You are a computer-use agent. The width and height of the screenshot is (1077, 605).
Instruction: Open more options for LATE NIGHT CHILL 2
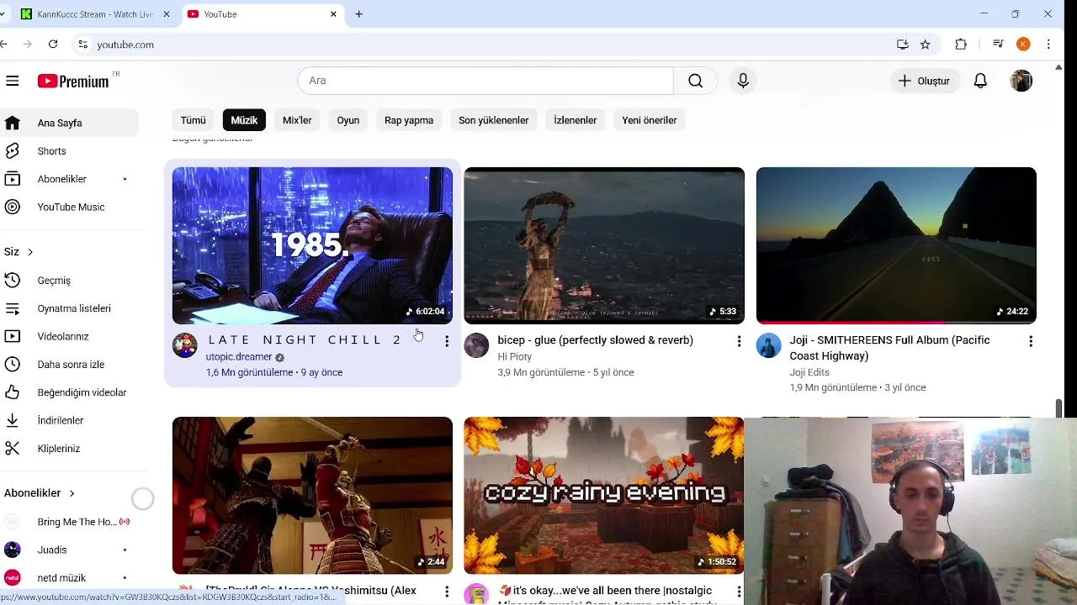pos(447,341)
